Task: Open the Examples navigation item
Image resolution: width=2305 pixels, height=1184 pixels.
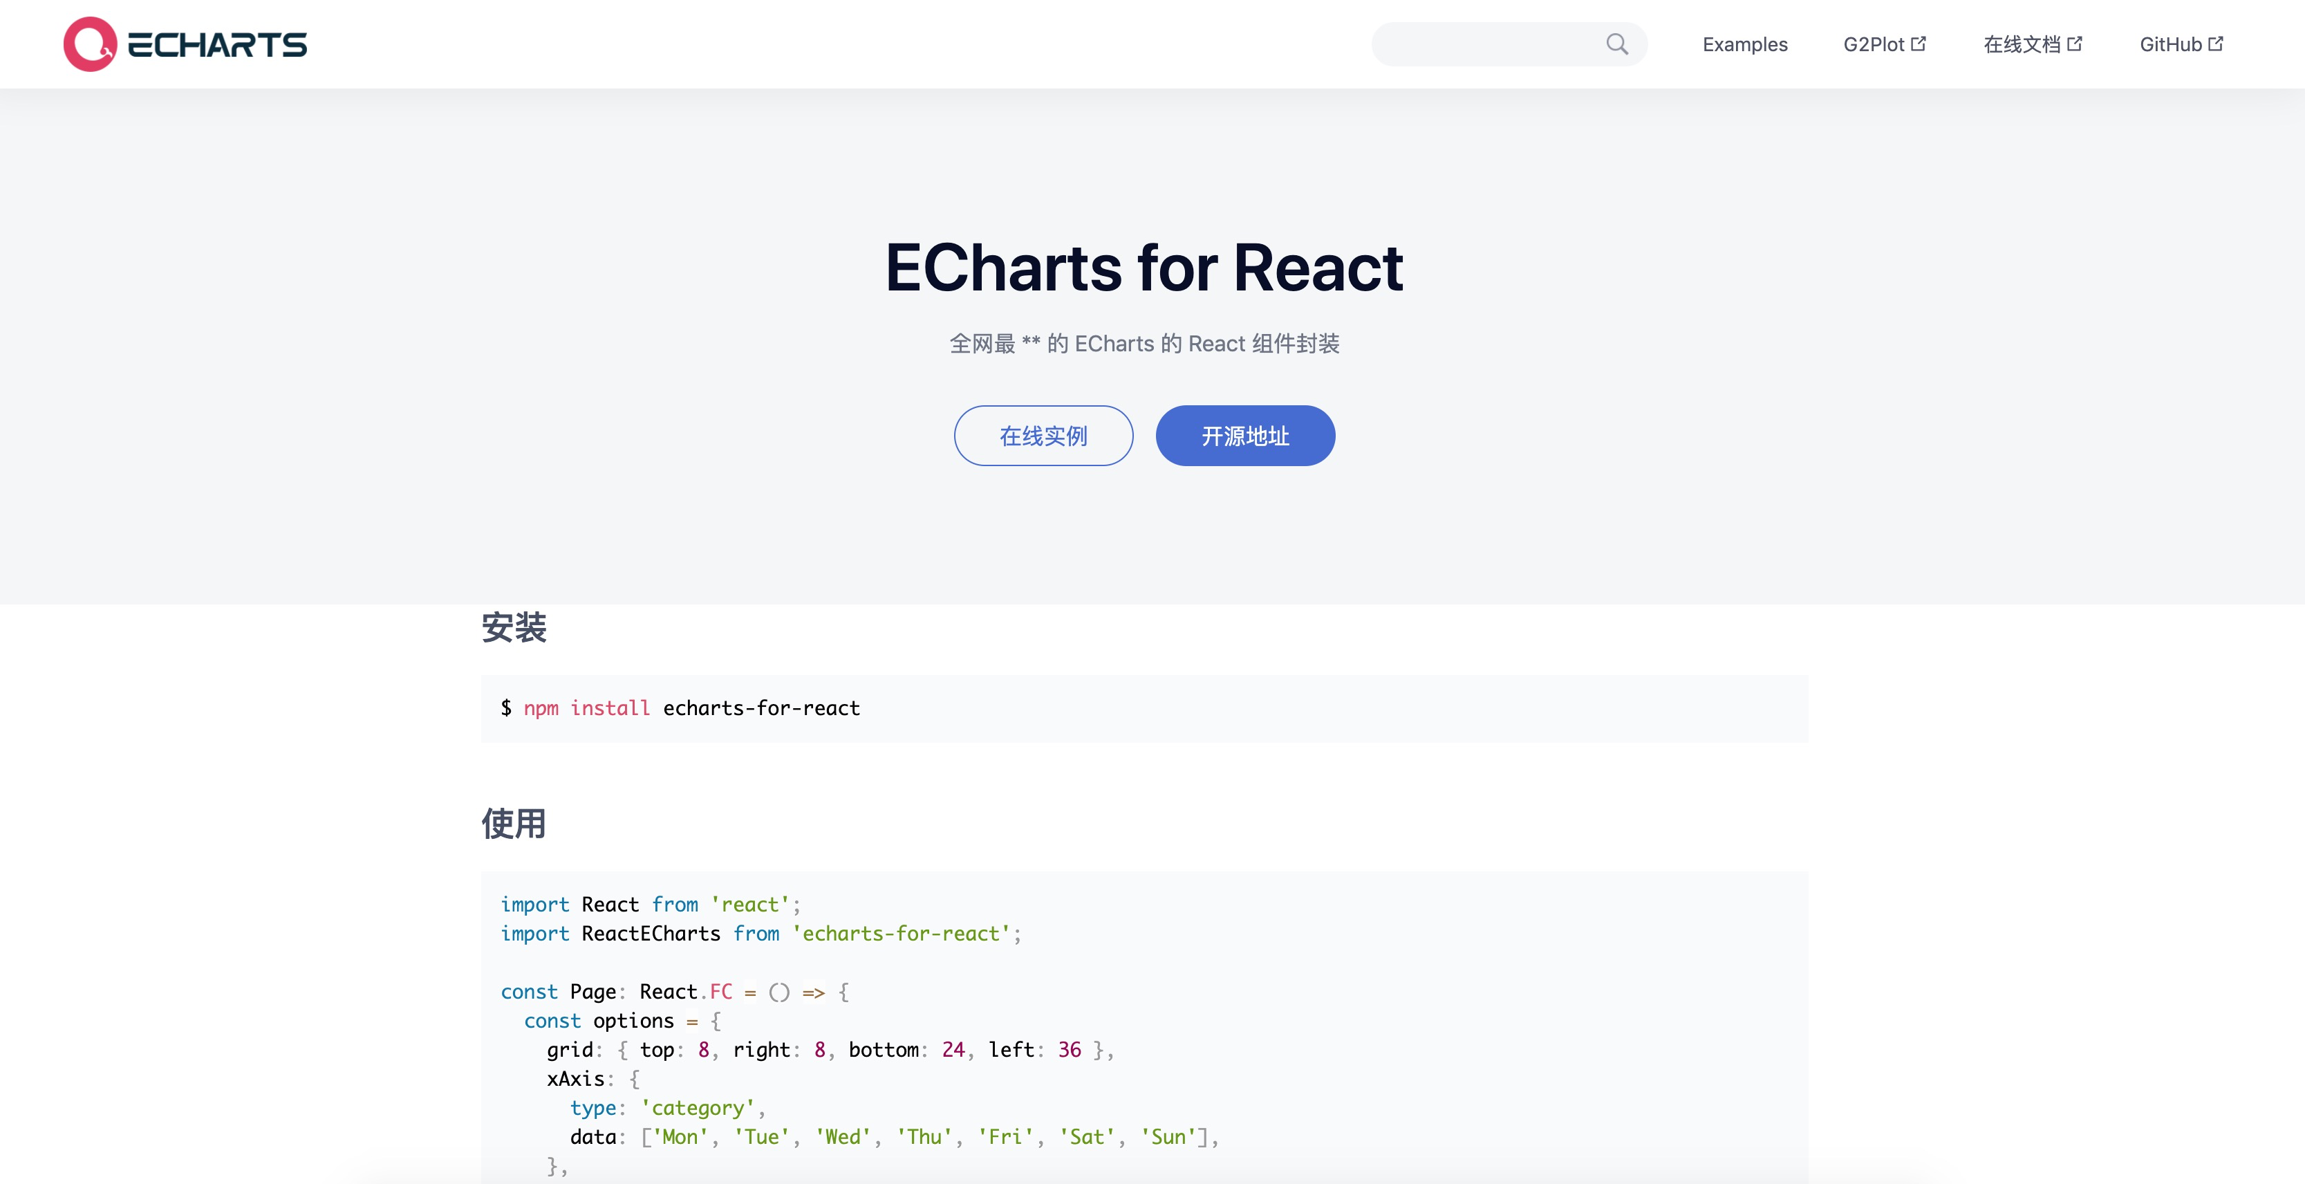Action: pos(1744,44)
